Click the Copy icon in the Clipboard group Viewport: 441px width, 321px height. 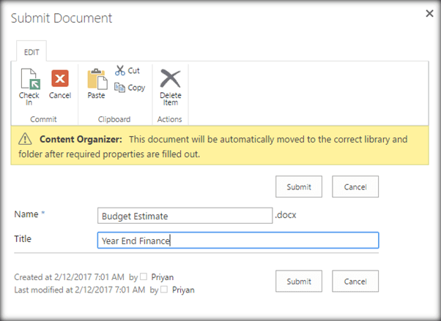(x=121, y=88)
